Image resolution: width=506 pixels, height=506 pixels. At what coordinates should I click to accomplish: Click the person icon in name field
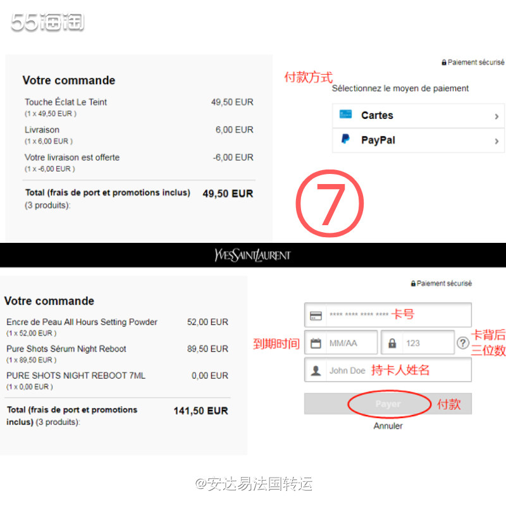click(316, 371)
